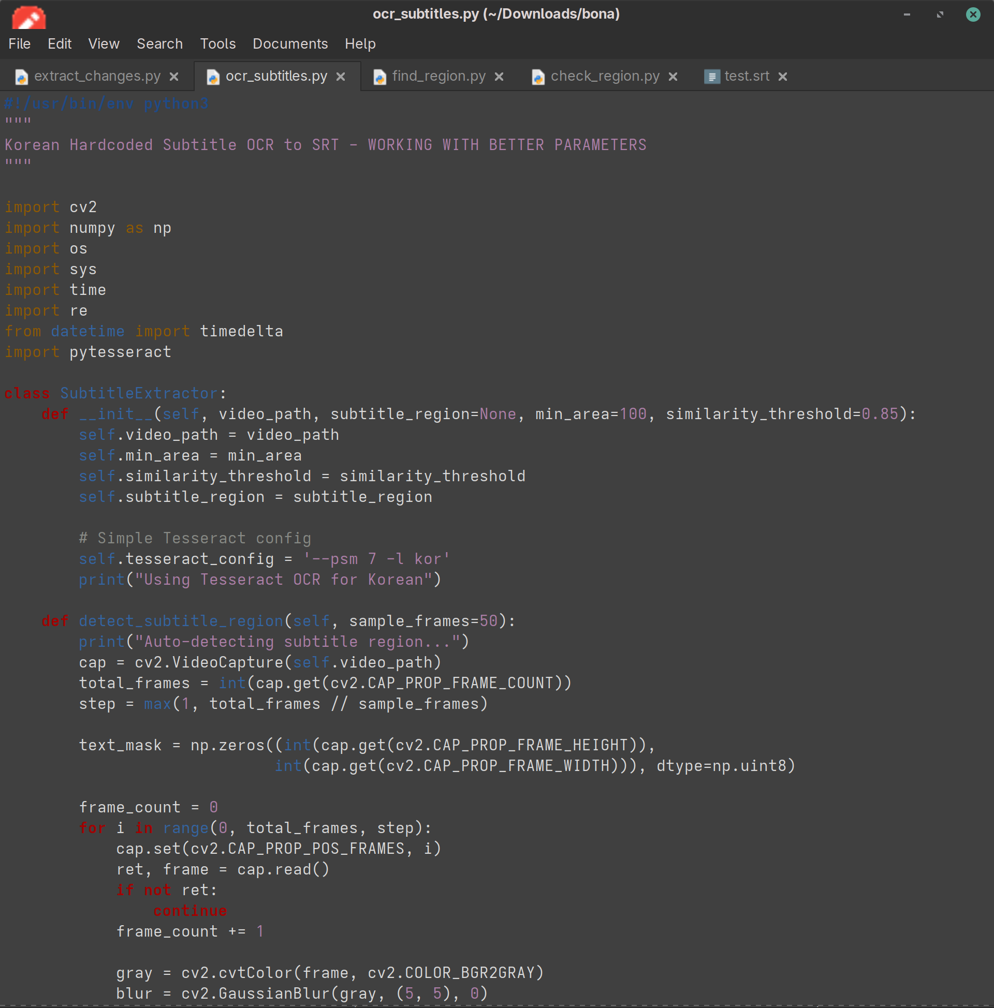
Task: Click the 'frame_count += 1' line
Action: 190,931
